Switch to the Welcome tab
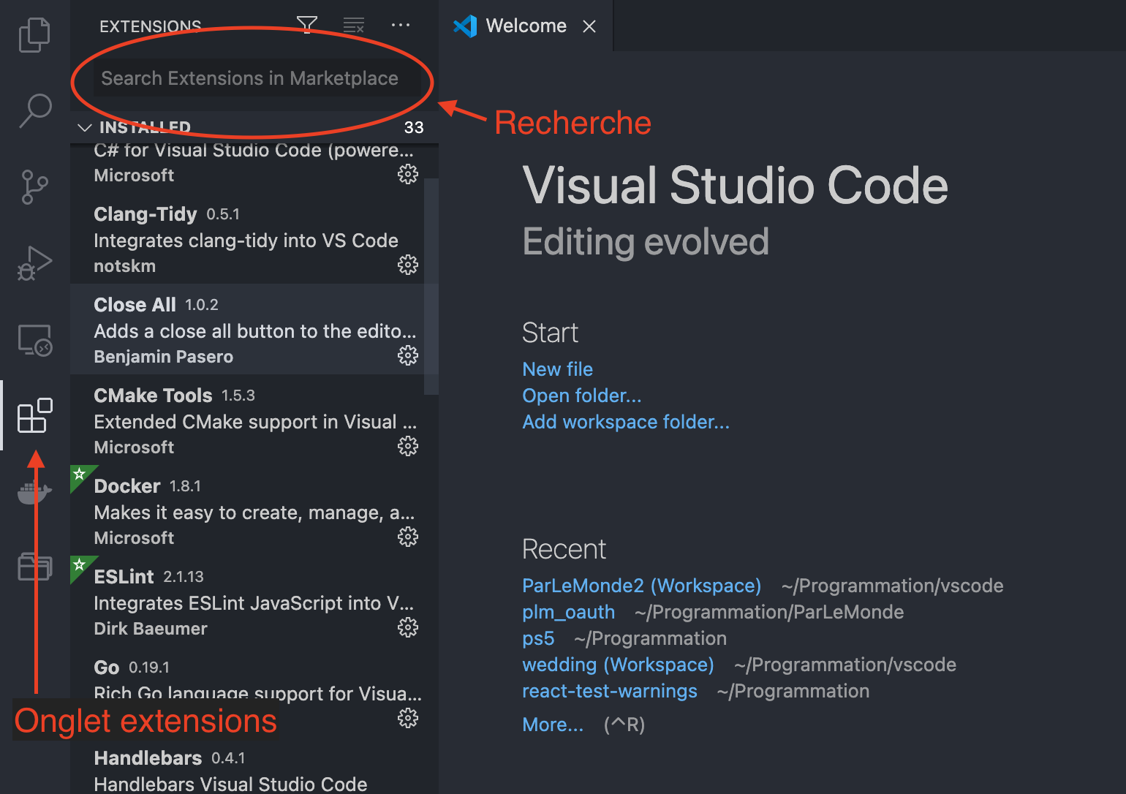Image resolution: width=1126 pixels, height=794 pixels. tap(526, 26)
